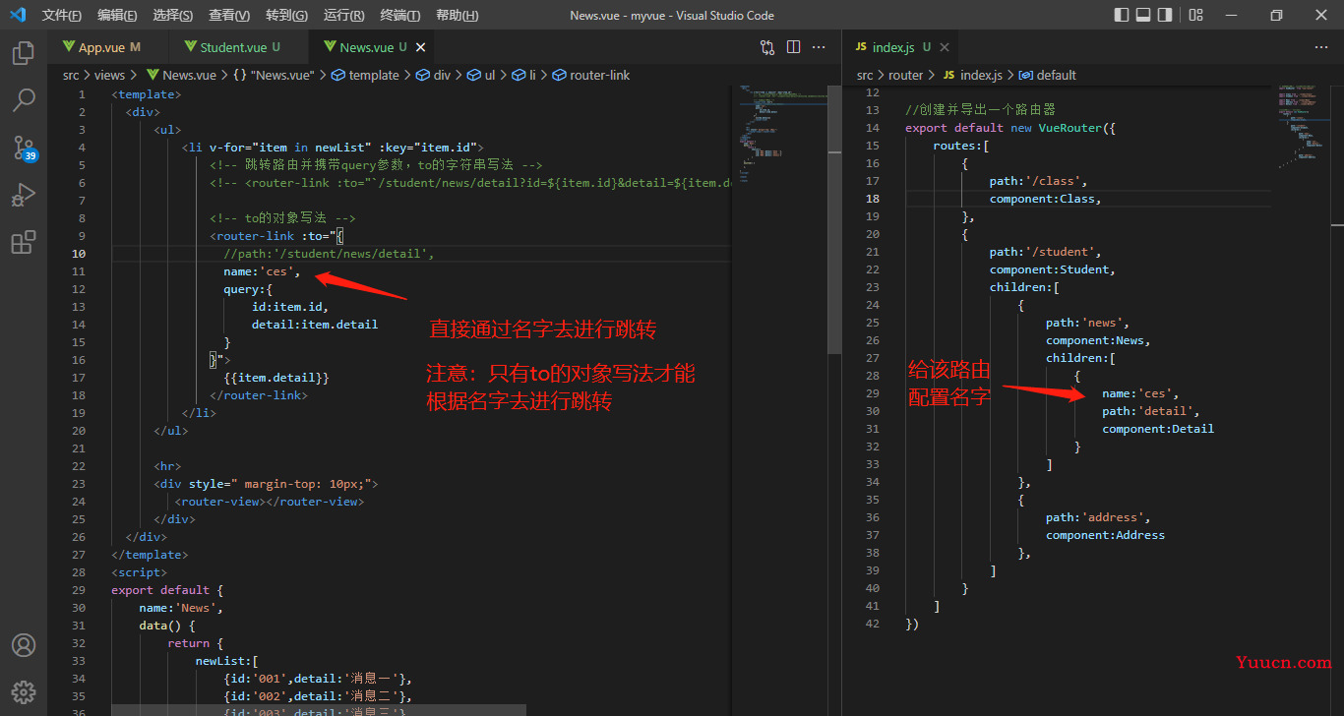The width and height of the screenshot is (1344, 716).
Task: Click path:'/class', in index.js
Action: coord(1039,181)
